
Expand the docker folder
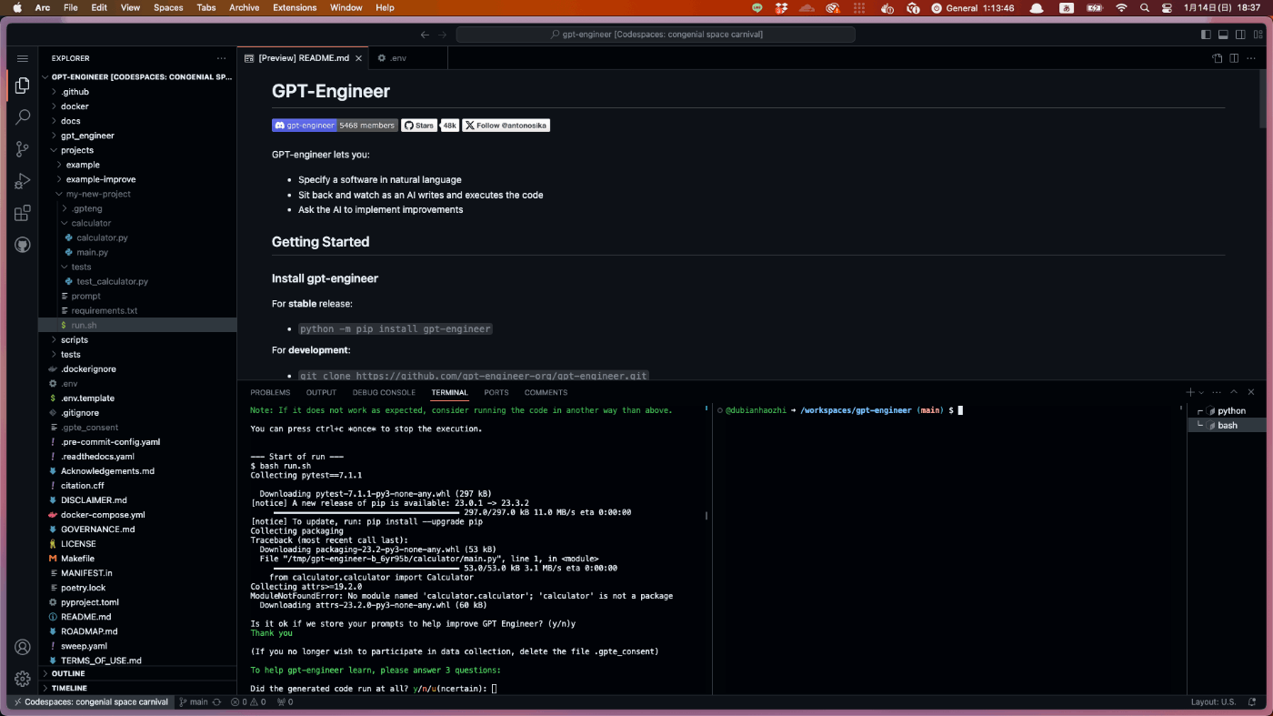tap(137, 106)
